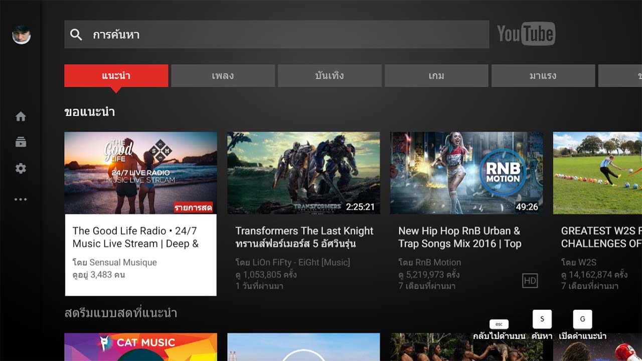Open Subscriptions via the sidebar icon
This screenshot has height=361, width=642.
point(21,142)
